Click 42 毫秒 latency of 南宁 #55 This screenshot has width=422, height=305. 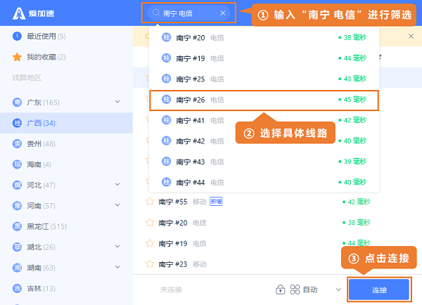(357, 202)
